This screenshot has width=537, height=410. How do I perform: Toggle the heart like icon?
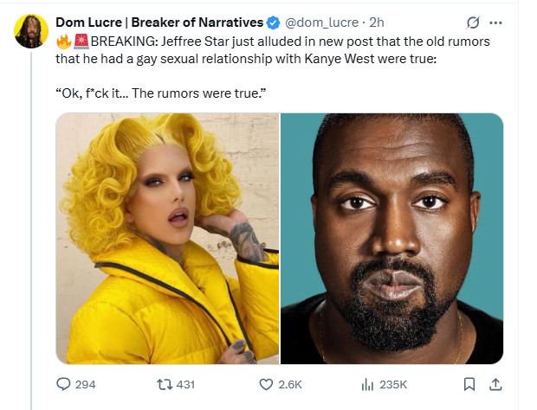click(267, 384)
